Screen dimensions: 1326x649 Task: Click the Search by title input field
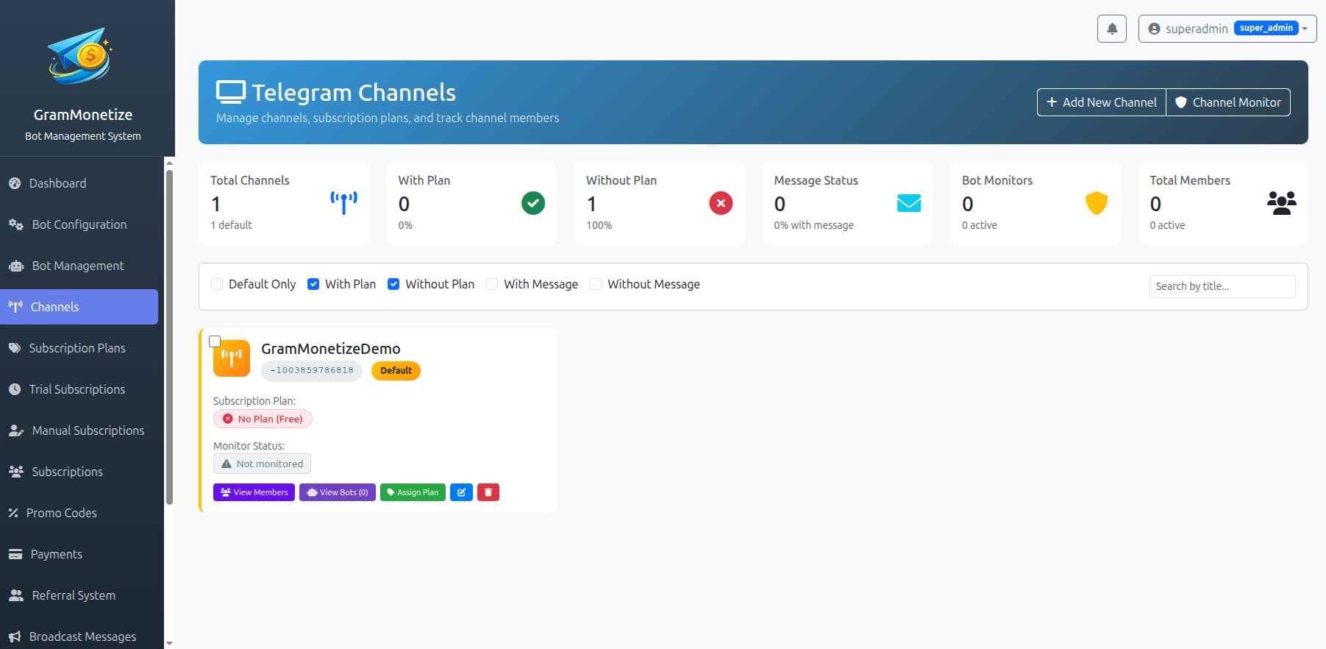click(1222, 286)
